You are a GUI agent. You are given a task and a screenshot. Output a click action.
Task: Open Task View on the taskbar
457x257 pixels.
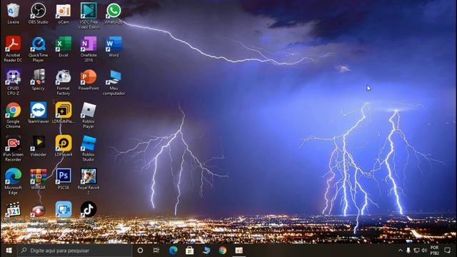pos(156,251)
